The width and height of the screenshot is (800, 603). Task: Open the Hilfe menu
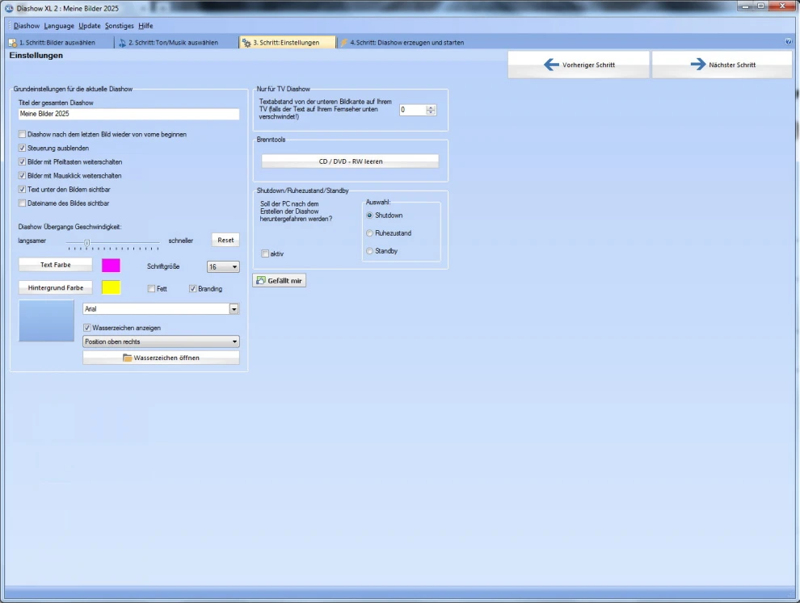pos(145,26)
